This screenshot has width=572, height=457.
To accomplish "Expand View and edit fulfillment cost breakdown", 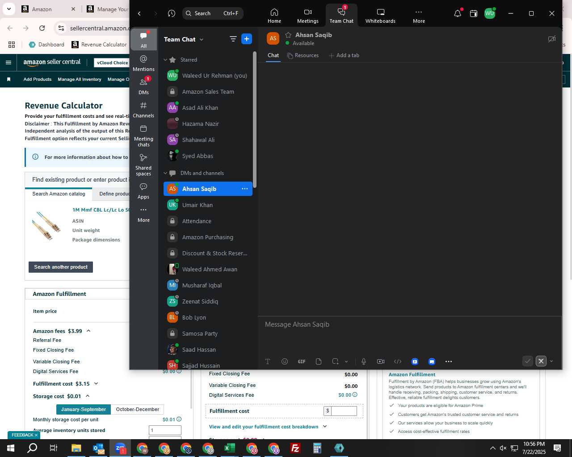I will (x=268, y=427).
